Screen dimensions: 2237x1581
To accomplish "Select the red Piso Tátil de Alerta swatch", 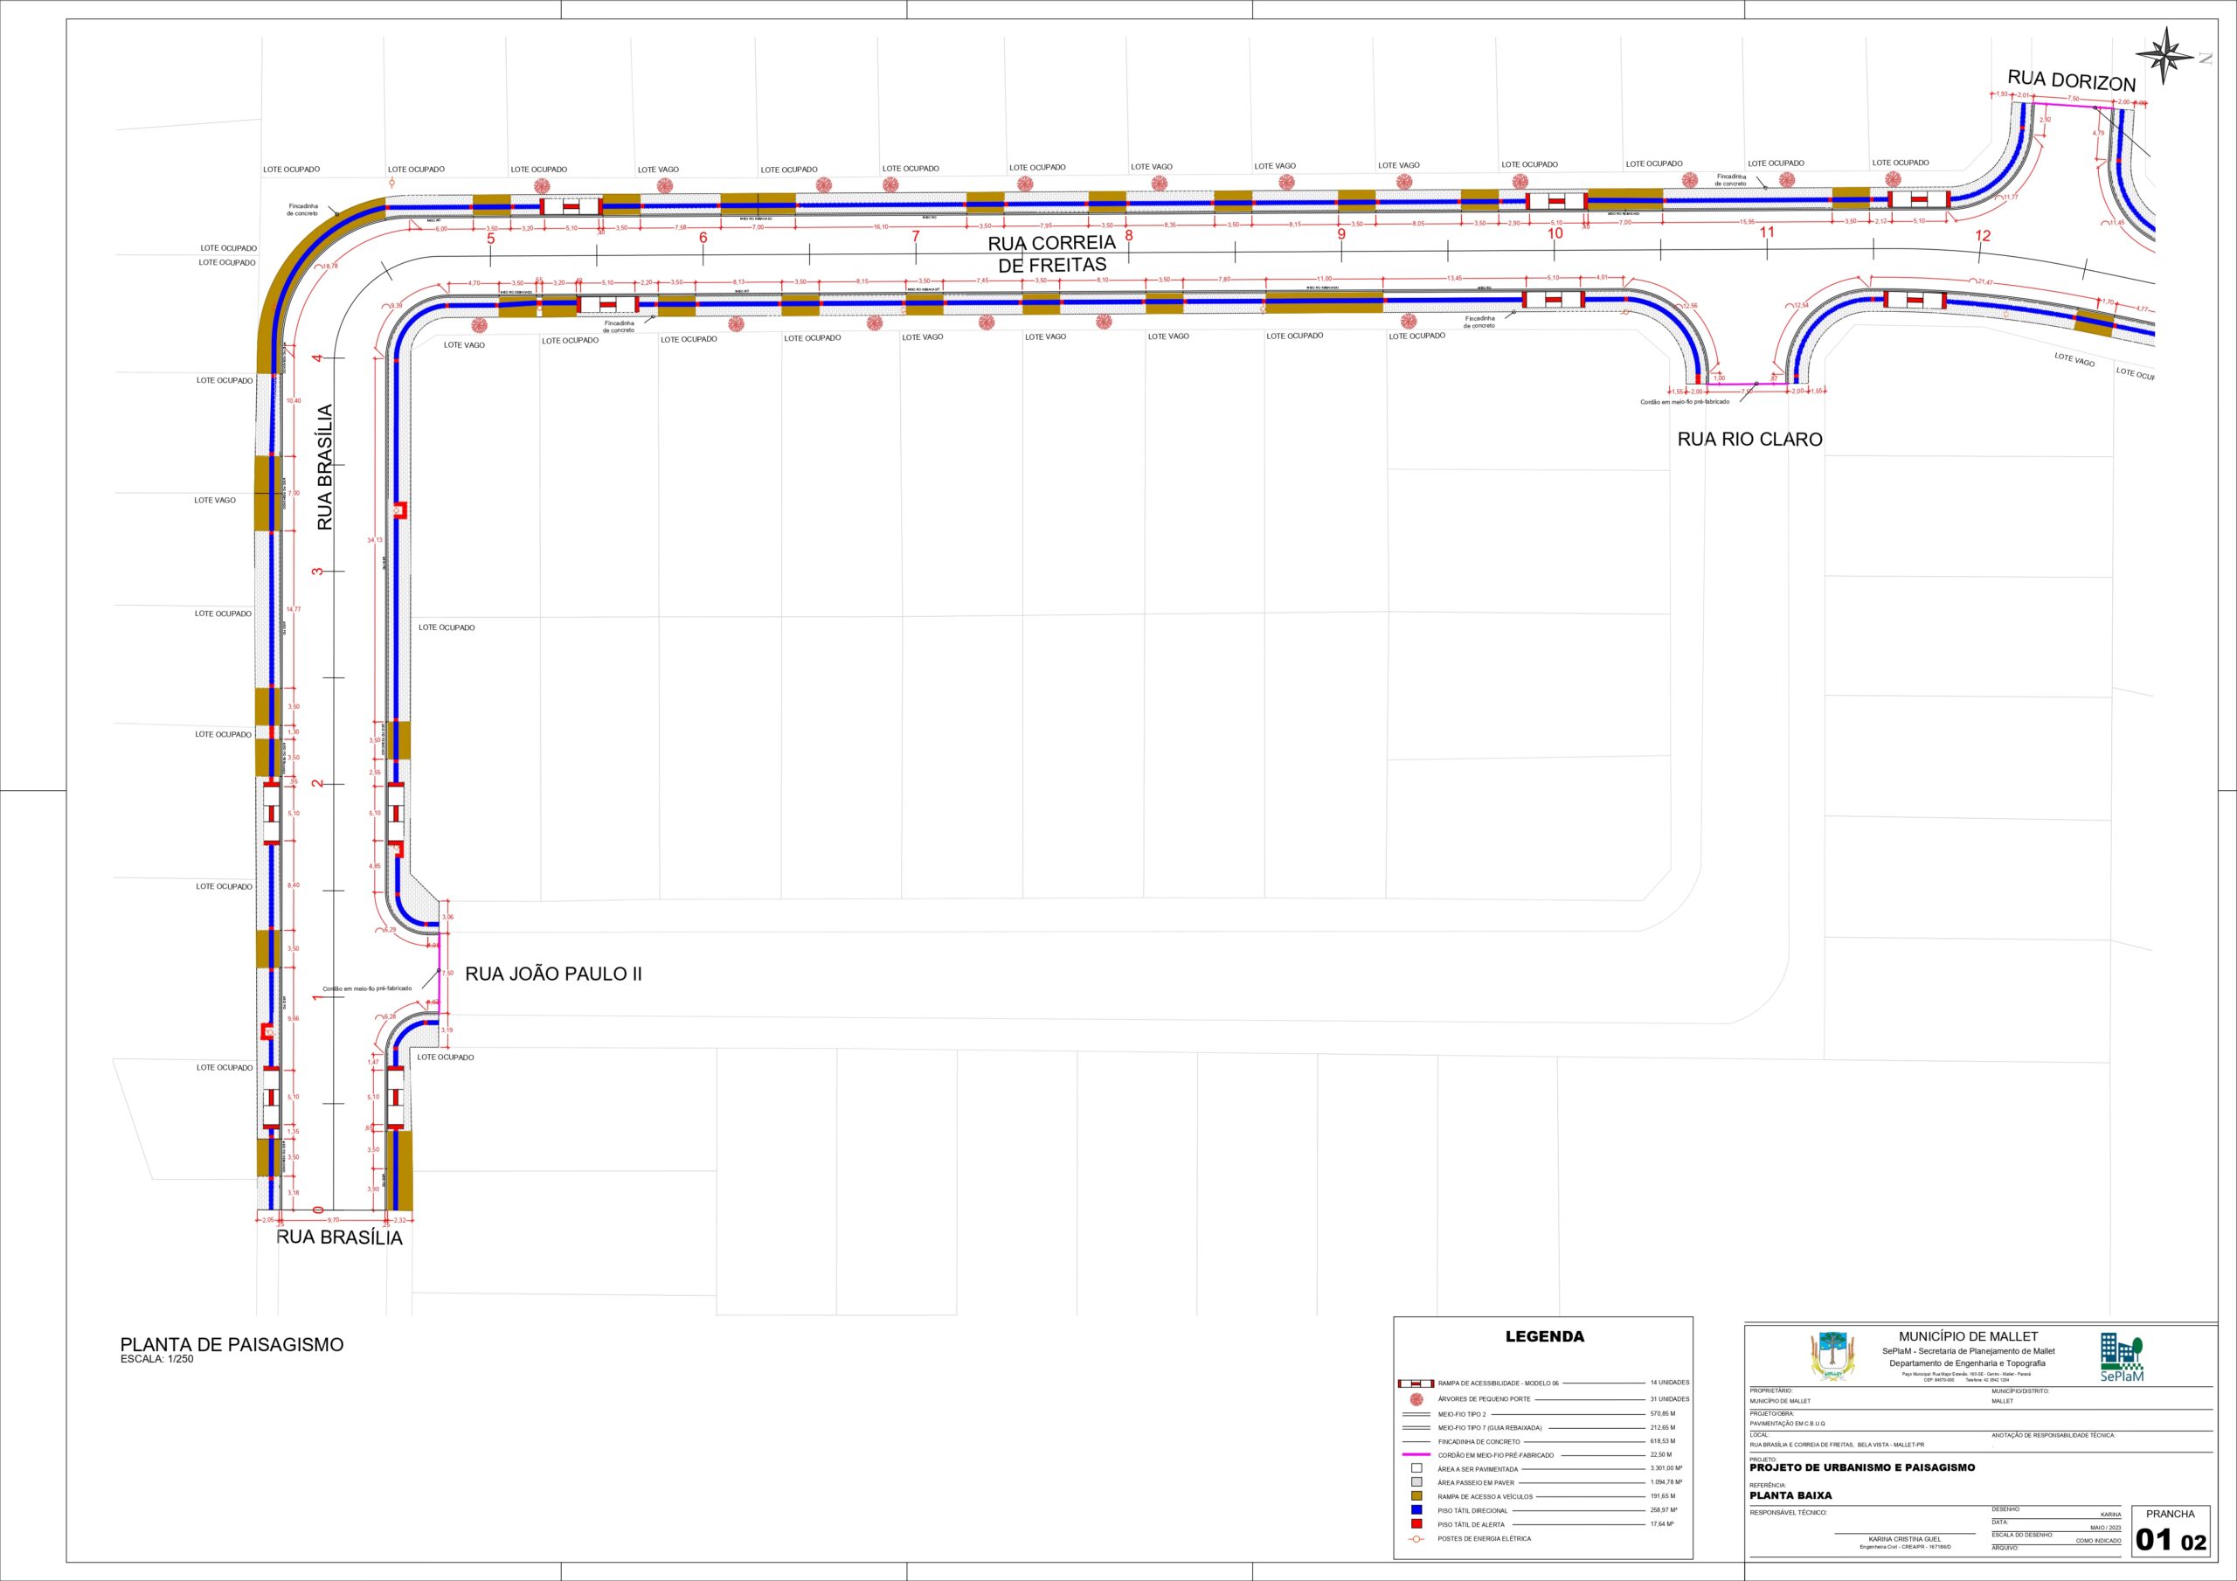I will point(1417,1523).
